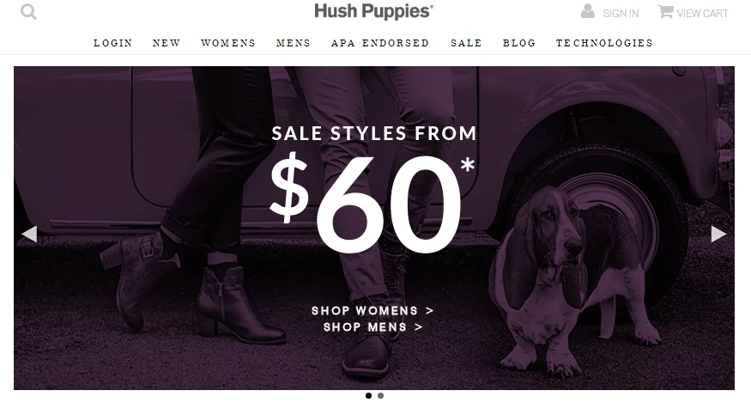Select the first carousel dot
This screenshot has width=751, height=409.
tap(368, 395)
